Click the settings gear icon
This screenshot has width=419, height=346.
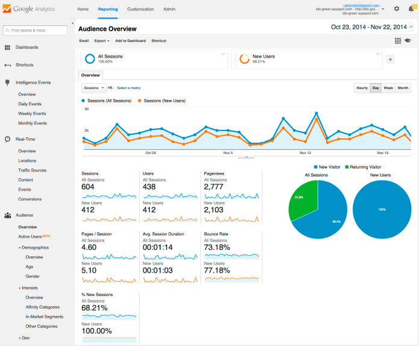tap(396, 9)
